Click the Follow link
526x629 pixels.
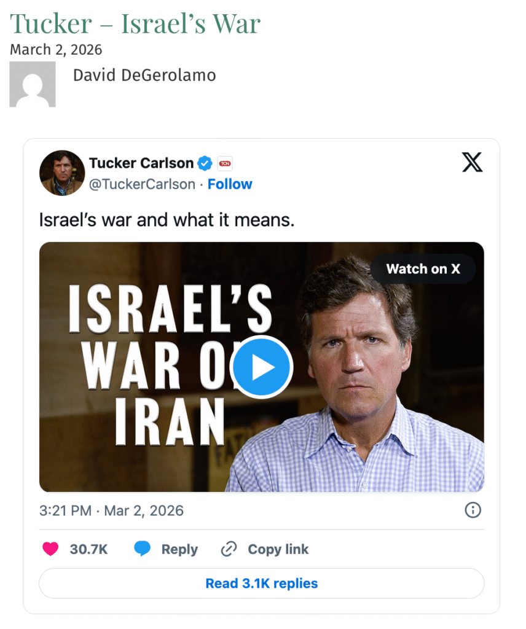coord(230,184)
